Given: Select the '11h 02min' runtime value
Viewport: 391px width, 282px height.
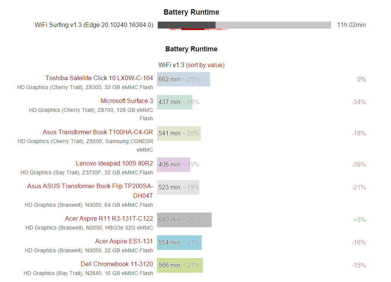Looking at the screenshot, I should point(351,25).
